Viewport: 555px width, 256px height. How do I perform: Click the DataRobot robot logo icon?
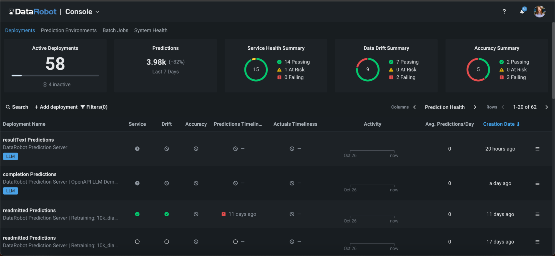[11, 11]
